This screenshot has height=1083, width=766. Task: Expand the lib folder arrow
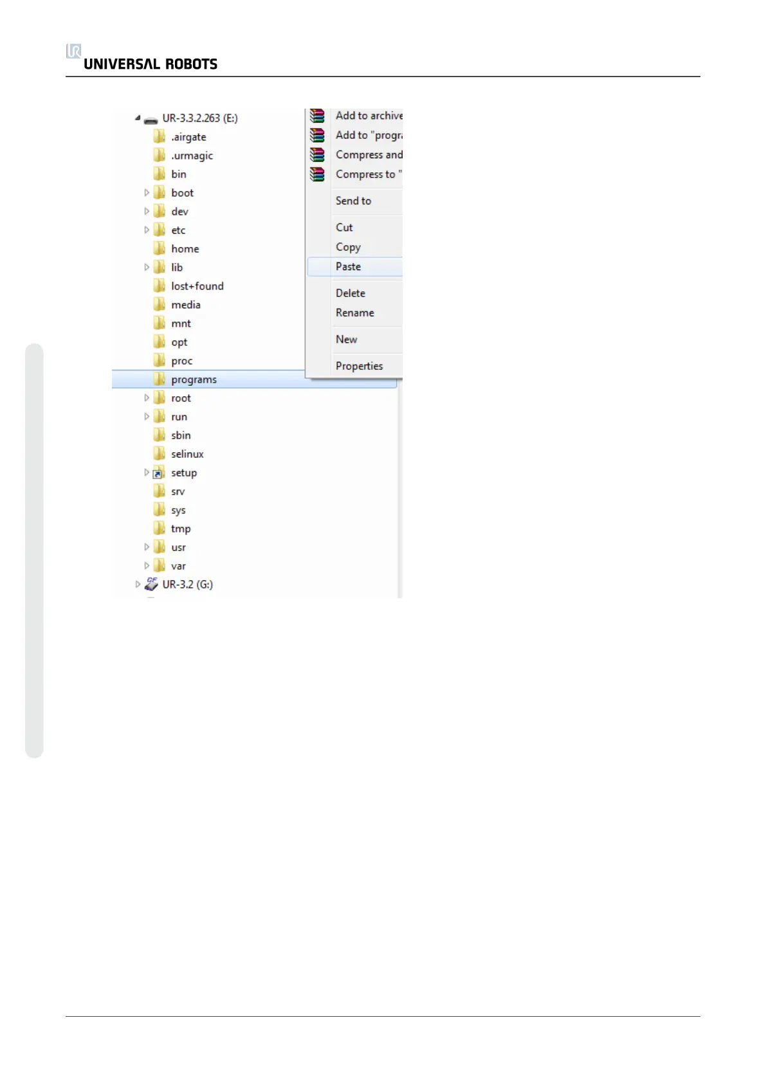147,267
